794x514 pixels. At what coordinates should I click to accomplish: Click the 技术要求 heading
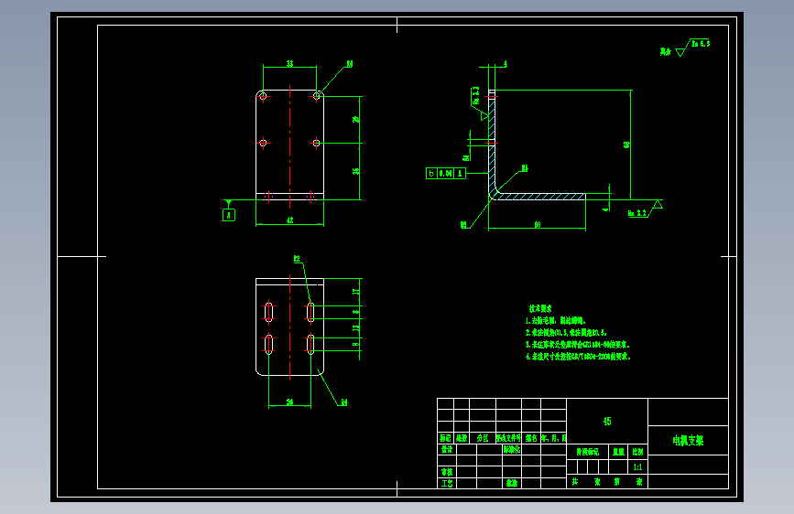coord(541,308)
